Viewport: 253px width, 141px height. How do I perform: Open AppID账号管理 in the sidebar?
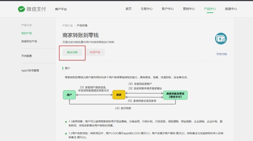coord(30,70)
